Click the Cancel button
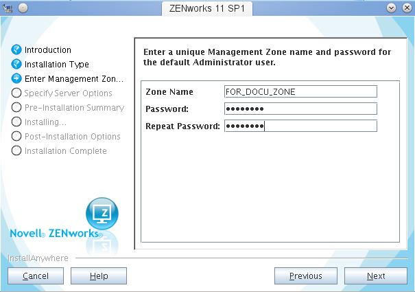Viewport: 415px width, 292px height. coord(36,276)
